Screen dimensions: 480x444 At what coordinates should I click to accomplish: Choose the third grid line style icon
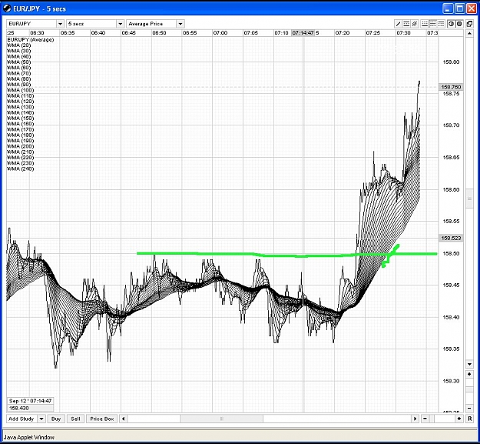[x=441, y=24]
